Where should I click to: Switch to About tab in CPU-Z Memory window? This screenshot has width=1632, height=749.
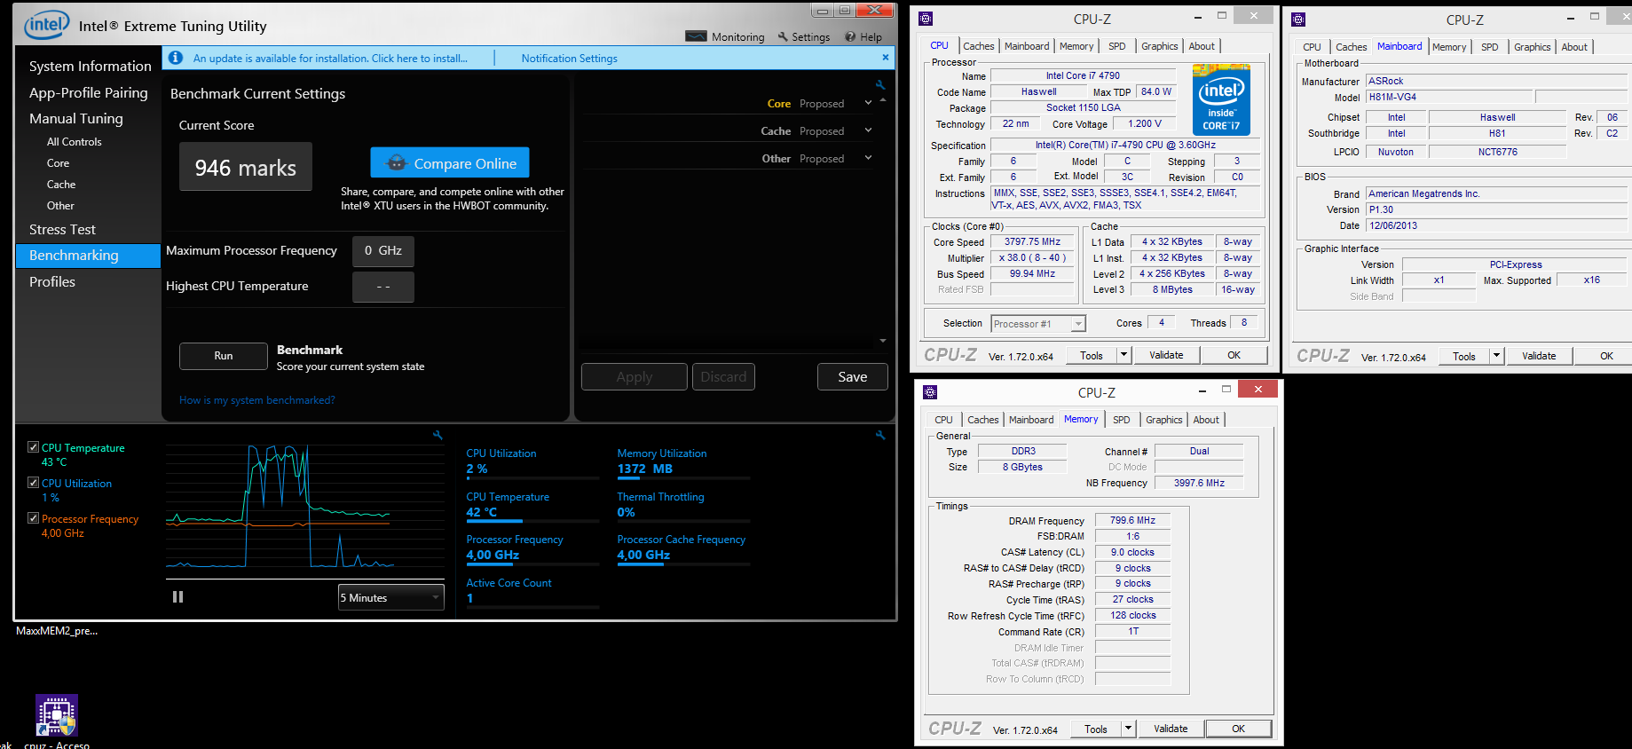[1206, 420]
